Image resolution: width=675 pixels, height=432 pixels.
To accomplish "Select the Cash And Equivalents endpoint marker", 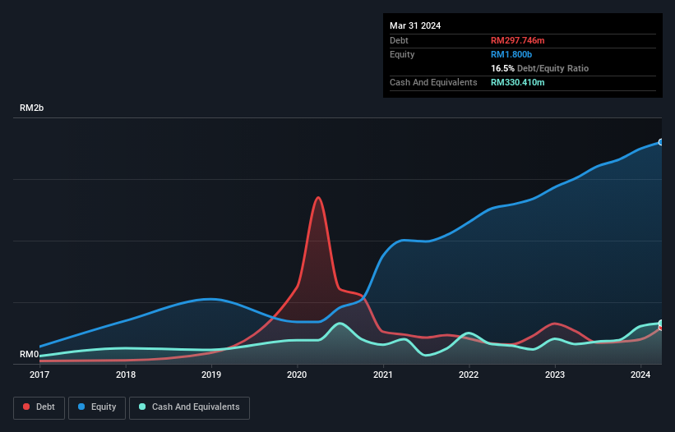I will [661, 324].
